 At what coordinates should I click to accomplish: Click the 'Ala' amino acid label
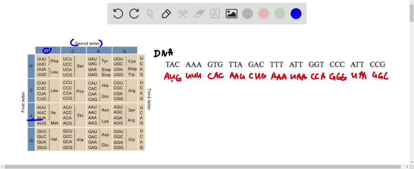pyautogui.click(x=80, y=140)
